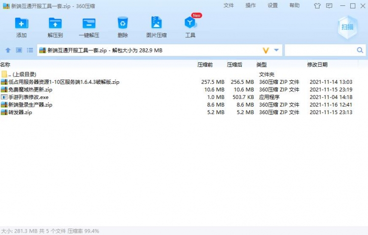Click the search magnifier icon

pos(360,50)
